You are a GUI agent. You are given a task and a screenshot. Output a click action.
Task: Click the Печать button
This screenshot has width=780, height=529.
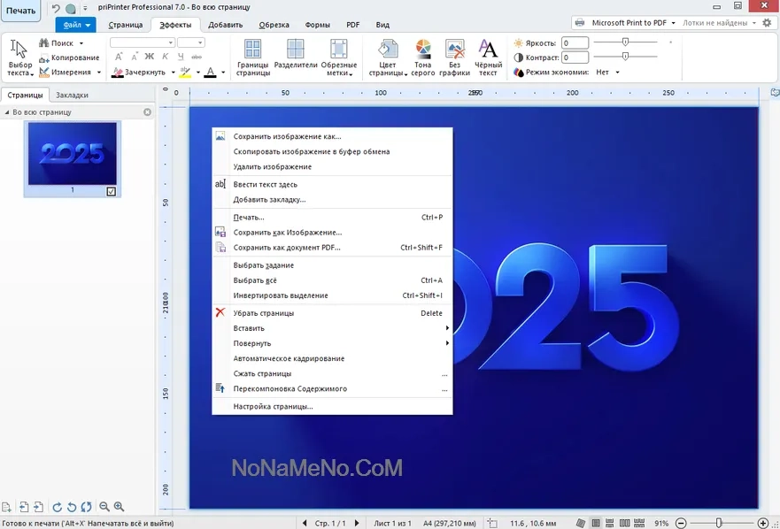[21, 11]
